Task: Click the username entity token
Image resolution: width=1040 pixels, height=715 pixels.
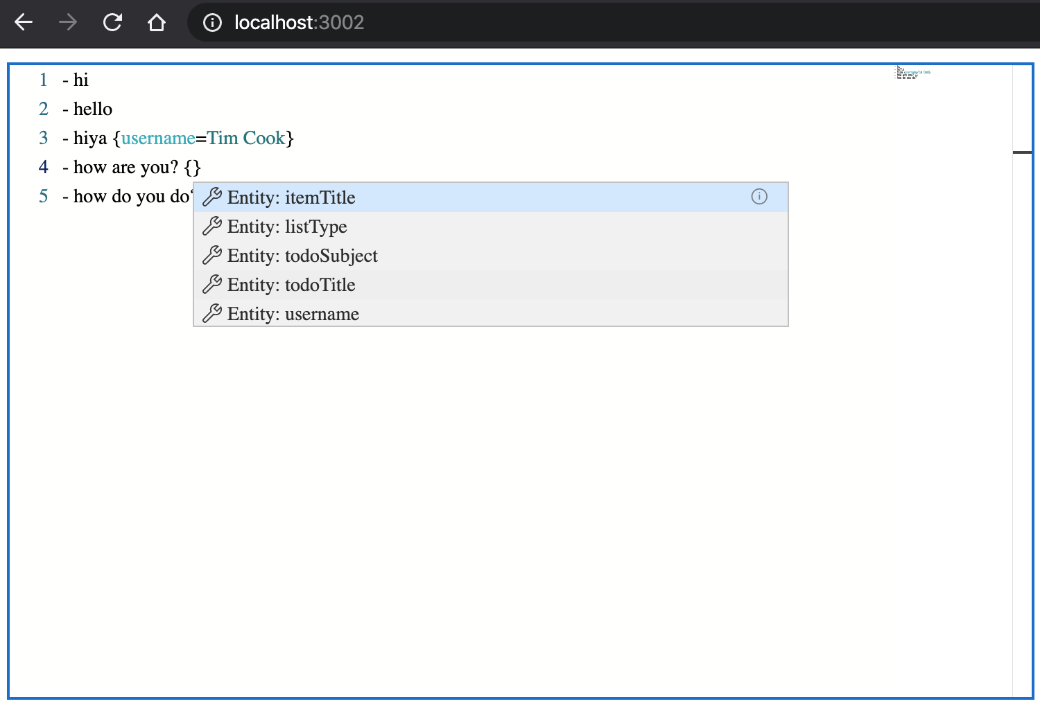Action: 158,138
